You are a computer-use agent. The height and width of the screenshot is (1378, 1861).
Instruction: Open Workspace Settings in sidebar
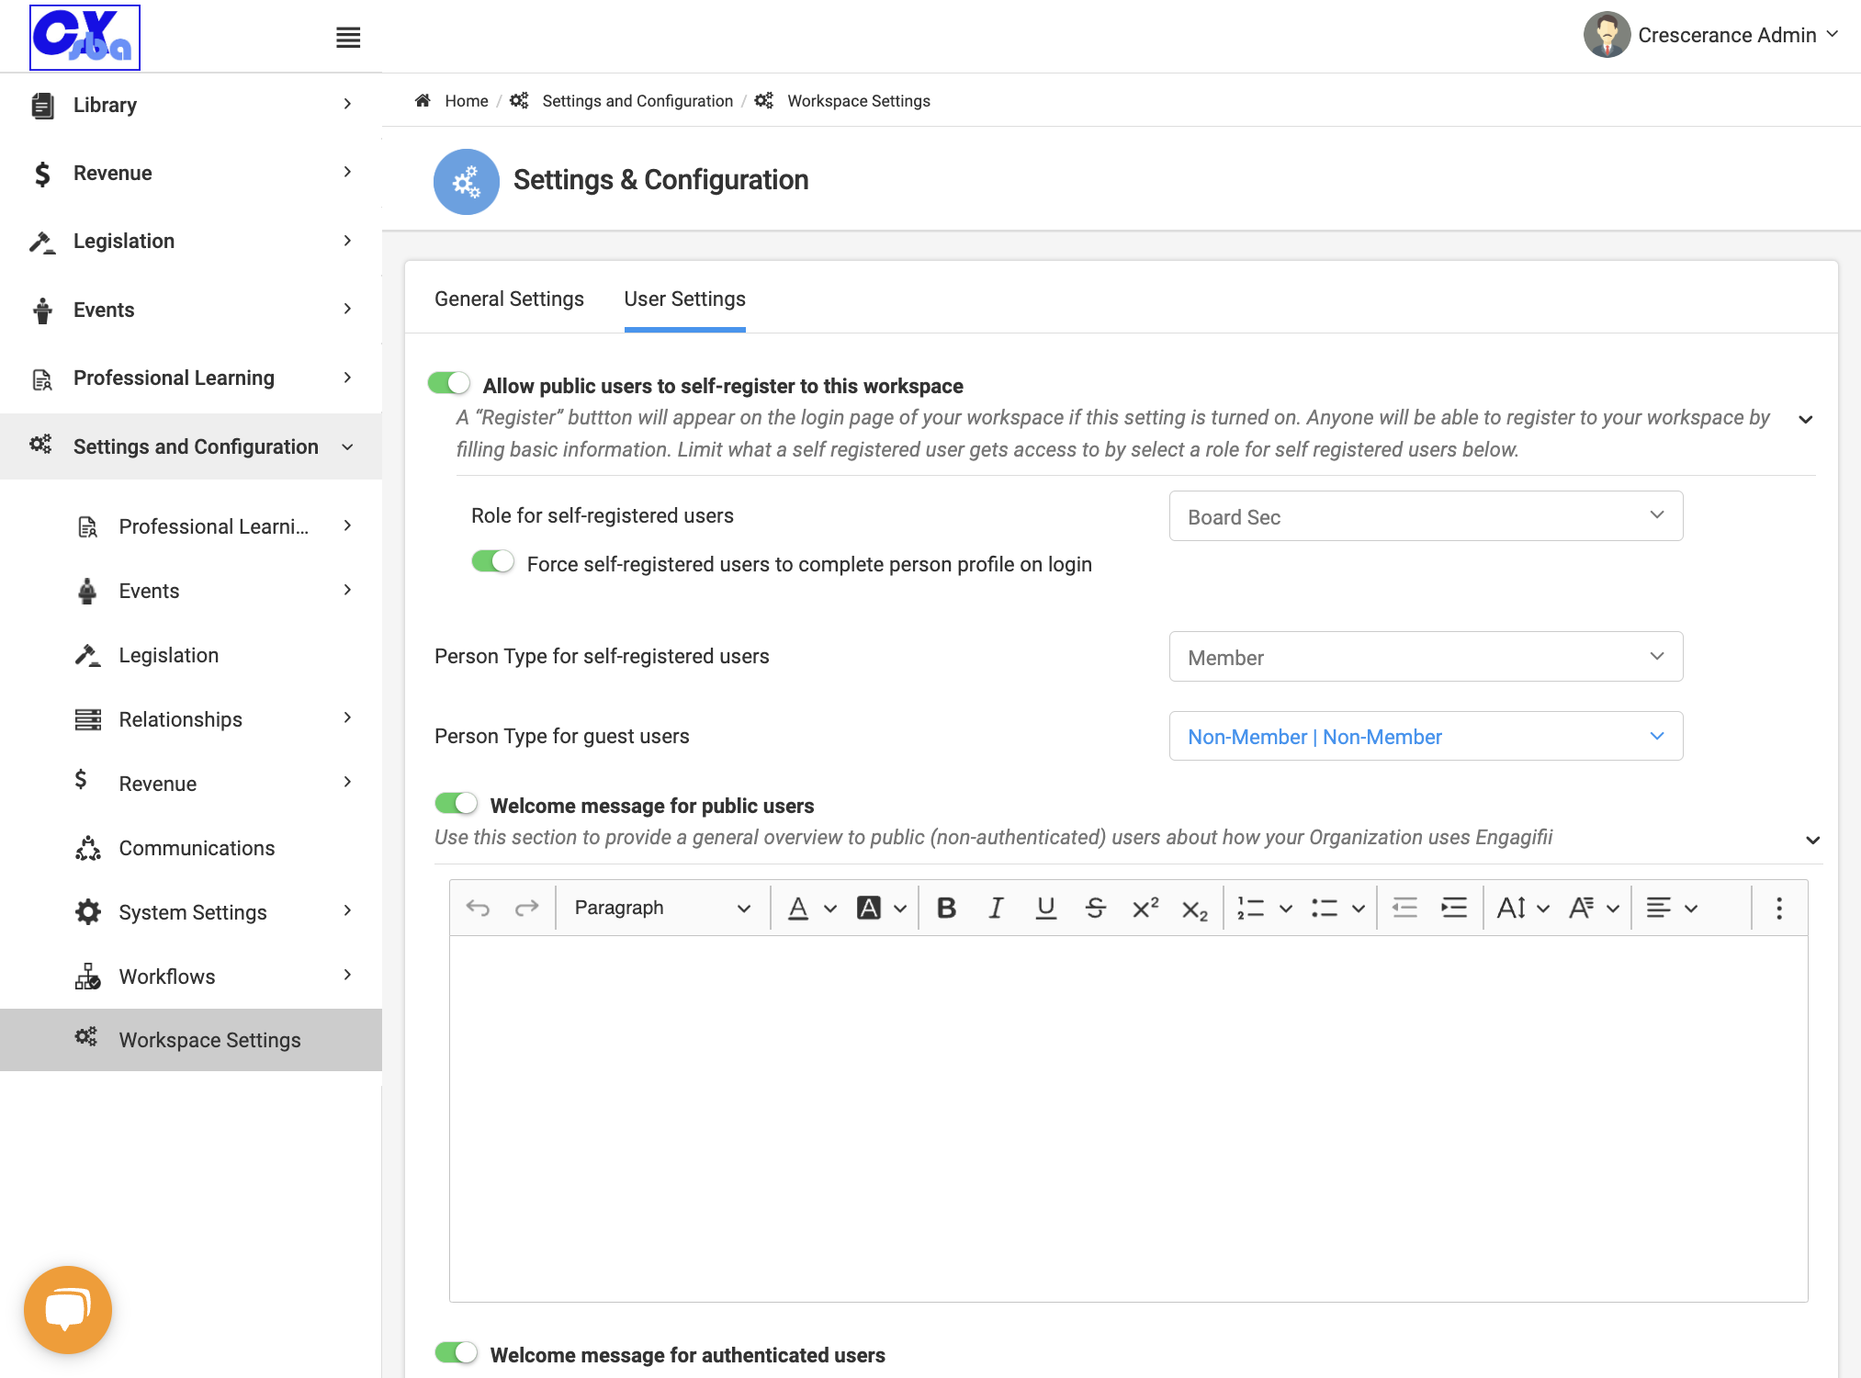pos(191,1040)
